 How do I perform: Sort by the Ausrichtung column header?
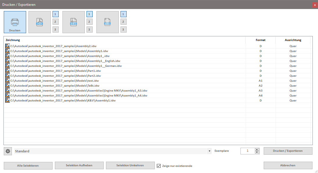pos(293,40)
